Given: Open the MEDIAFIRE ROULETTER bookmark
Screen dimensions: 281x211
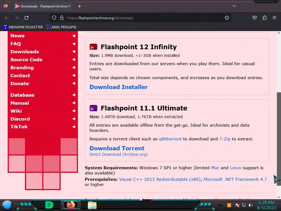Looking at the screenshot, I should 23,27.
